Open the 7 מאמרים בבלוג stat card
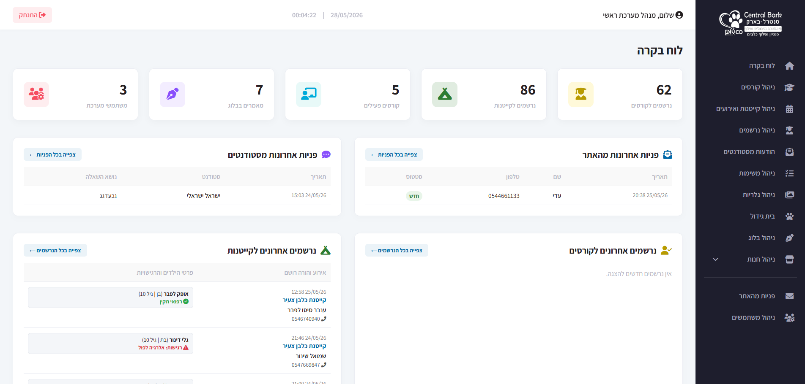 (x=211, y=95)
